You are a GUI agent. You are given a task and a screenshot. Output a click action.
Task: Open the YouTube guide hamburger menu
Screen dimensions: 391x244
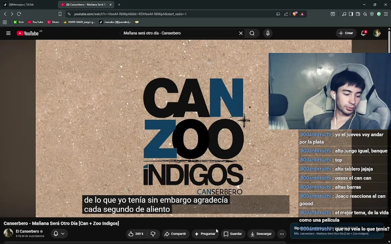click(8, 33)
